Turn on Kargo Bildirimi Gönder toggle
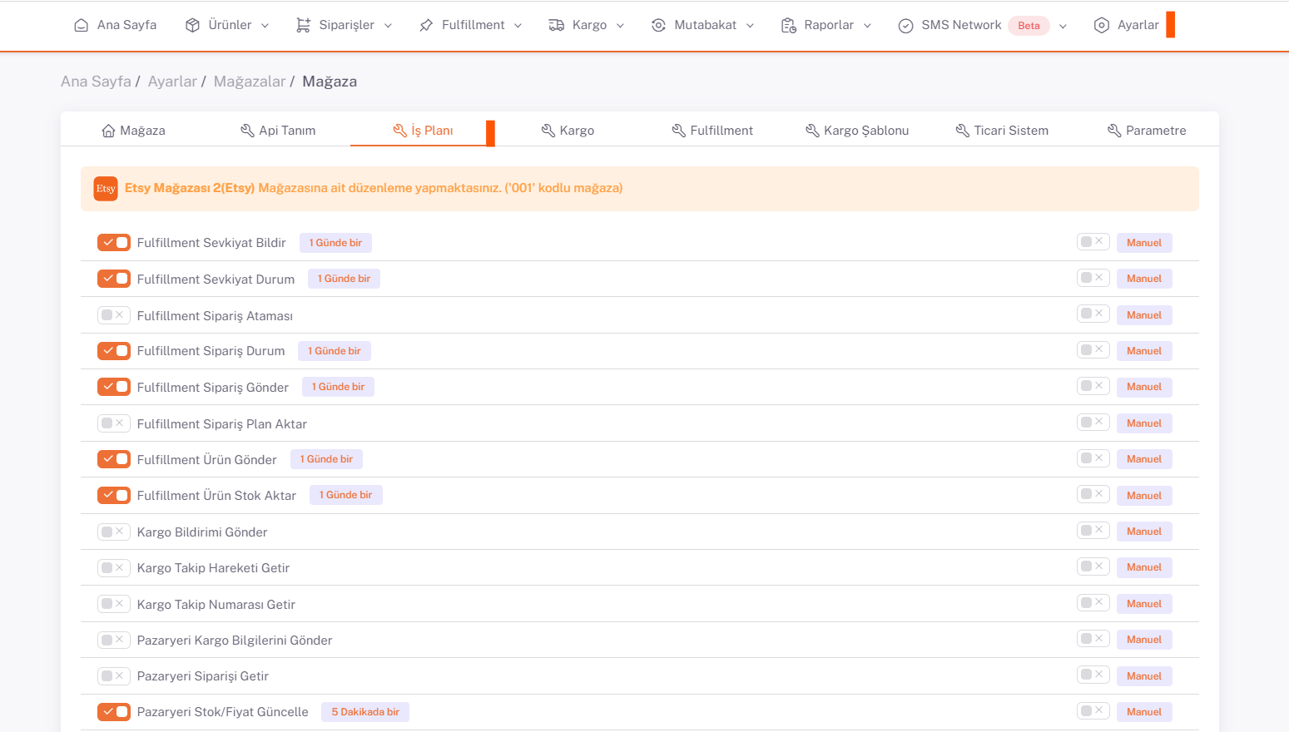 click(x=114, y=532)
